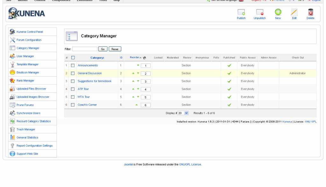Open the Display # dropdown
The width and height of the screenshot is (326, 187).
pyautogui.click(x=183, y=113)
